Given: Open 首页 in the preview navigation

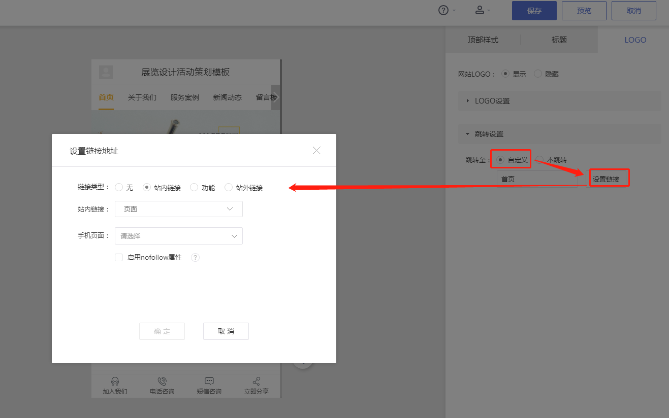Looking at the screenshot, I should [106, 97].
